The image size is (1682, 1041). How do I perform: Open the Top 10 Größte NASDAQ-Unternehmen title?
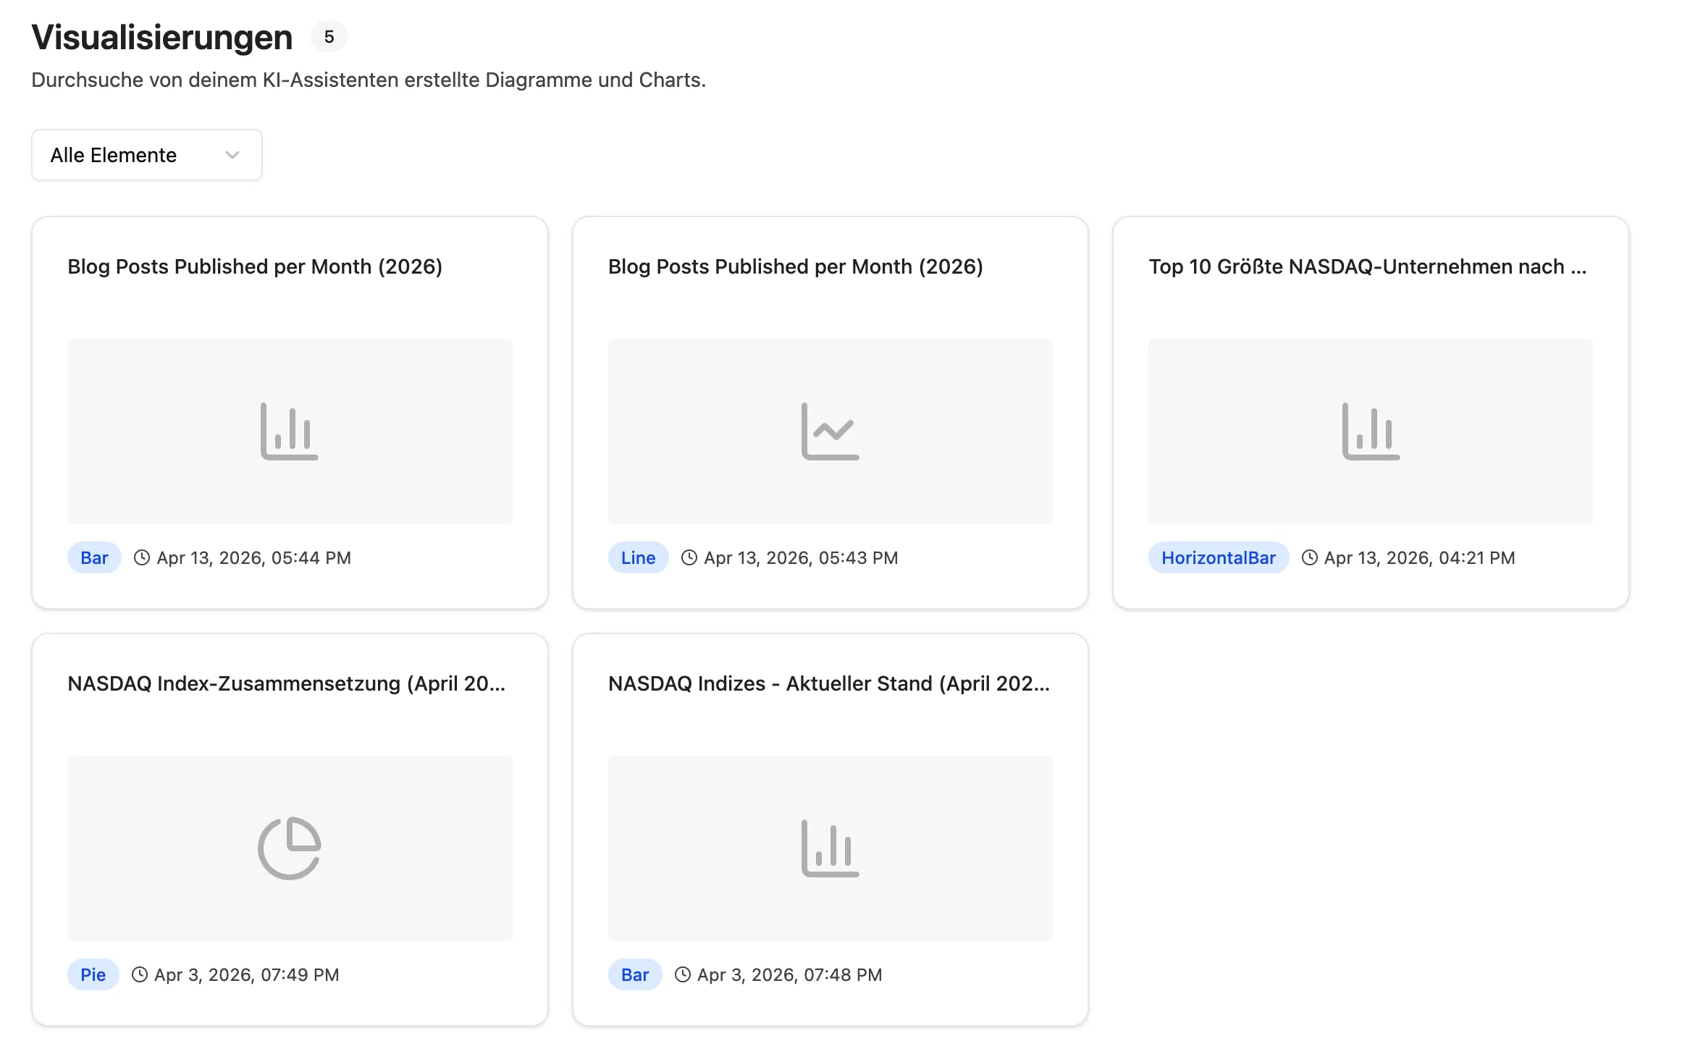1368,266
